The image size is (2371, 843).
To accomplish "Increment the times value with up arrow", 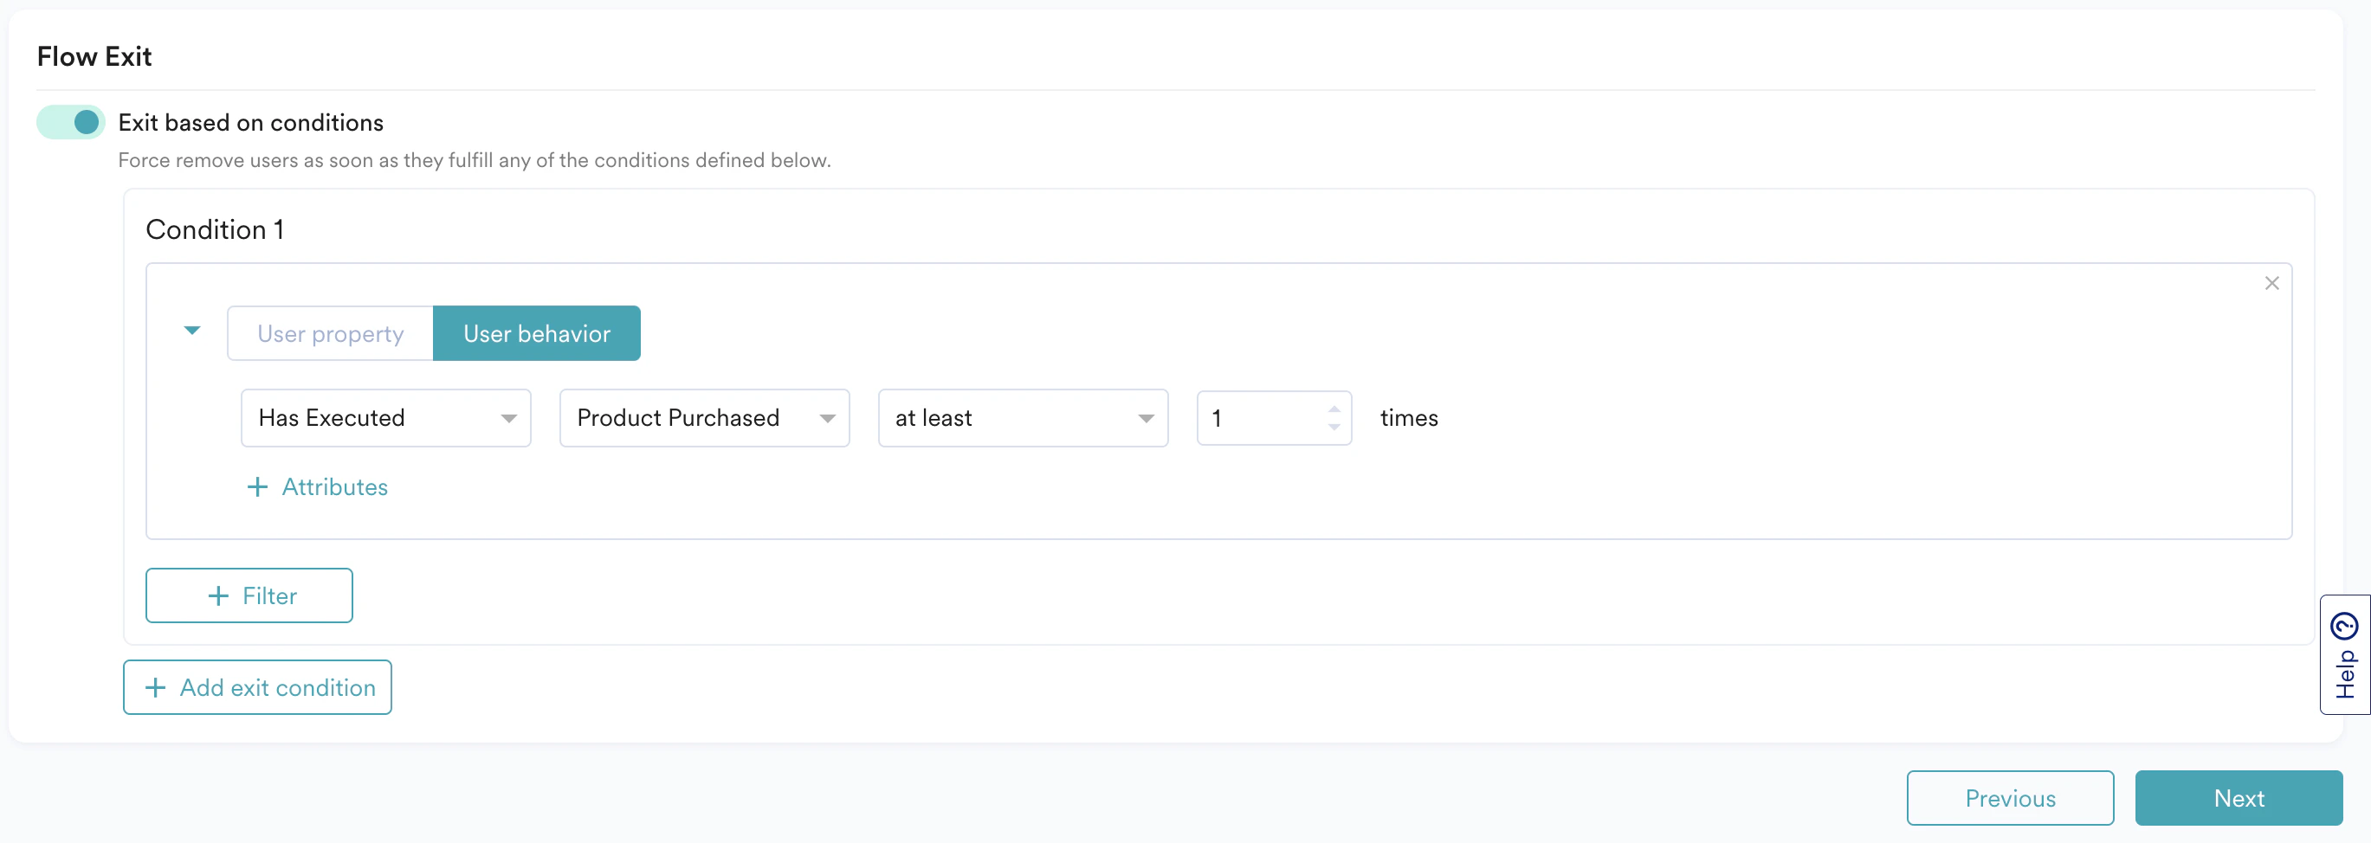I will click(1334, 409).
